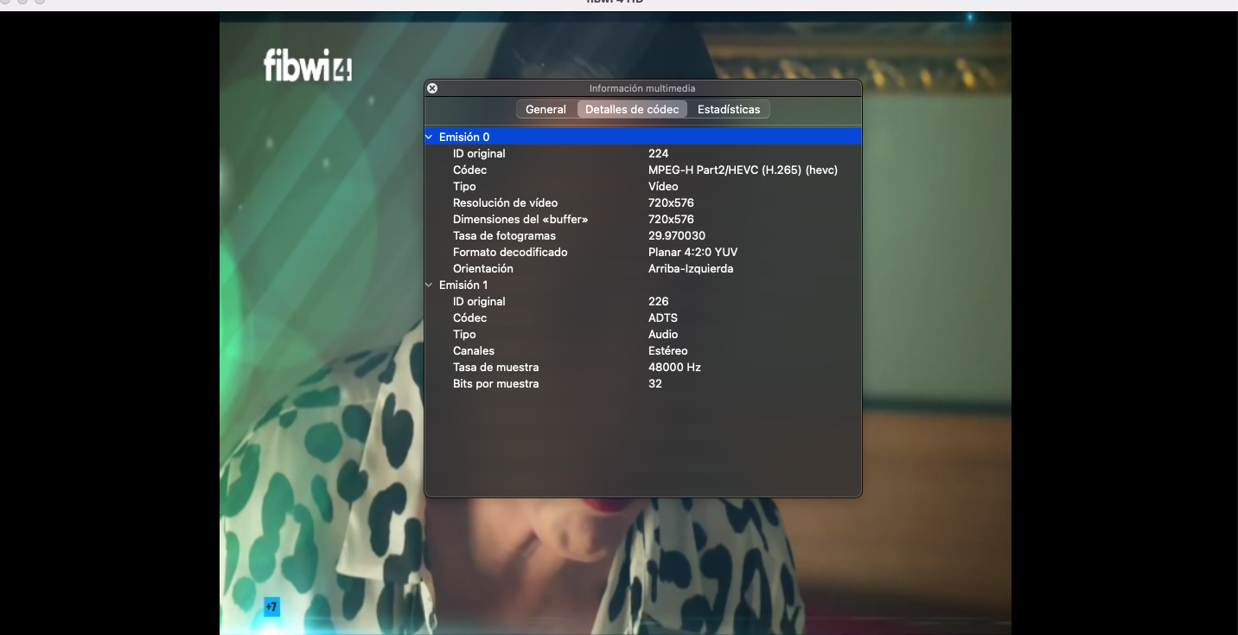
Task: Select the Tasa de fotogramas row
Action: [504, 236]
